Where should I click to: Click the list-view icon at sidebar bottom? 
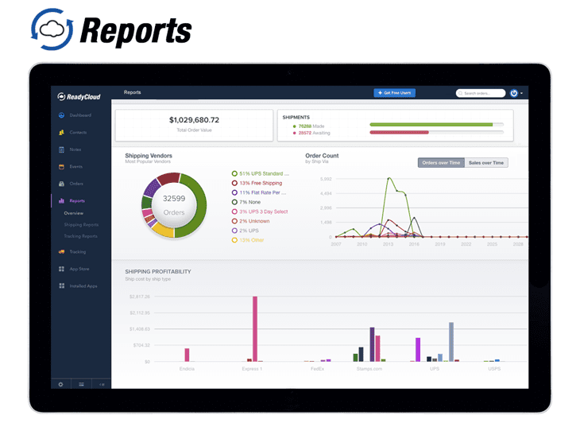81,384
